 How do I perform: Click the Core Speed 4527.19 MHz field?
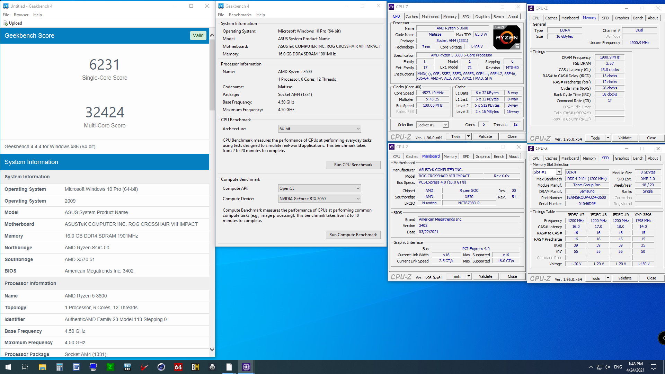(x=433, y=93)
